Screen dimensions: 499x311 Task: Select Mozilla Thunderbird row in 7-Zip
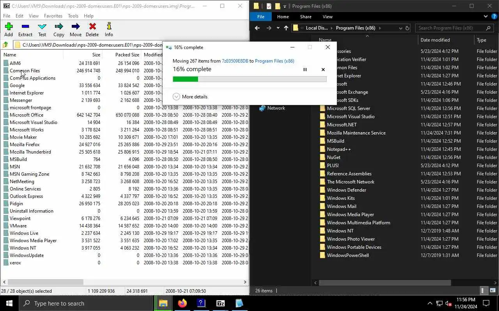click(30, 152)
